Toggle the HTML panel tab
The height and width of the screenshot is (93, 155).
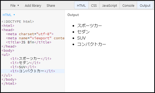[81, 5]
